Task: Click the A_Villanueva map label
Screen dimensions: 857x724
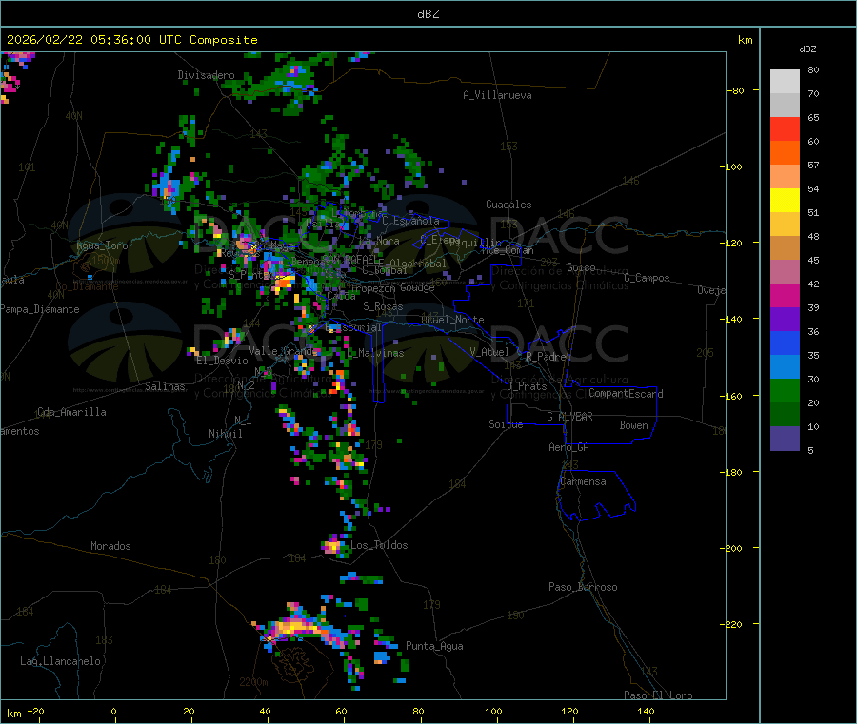Action: pyautogui.click(x=497, y=95)
